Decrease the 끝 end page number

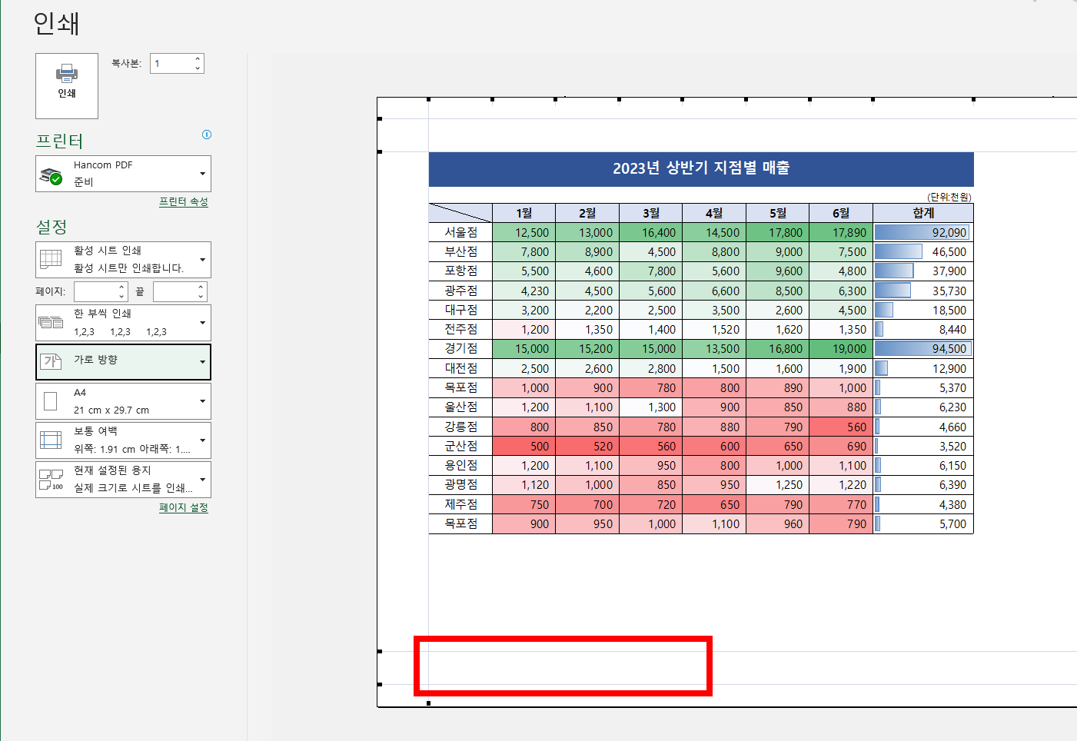pos(201,297)
